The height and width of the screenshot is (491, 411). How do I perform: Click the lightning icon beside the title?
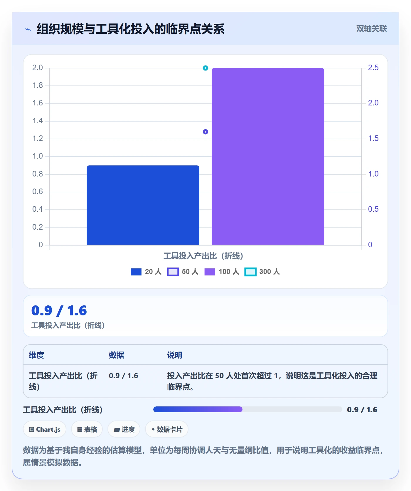28,29
